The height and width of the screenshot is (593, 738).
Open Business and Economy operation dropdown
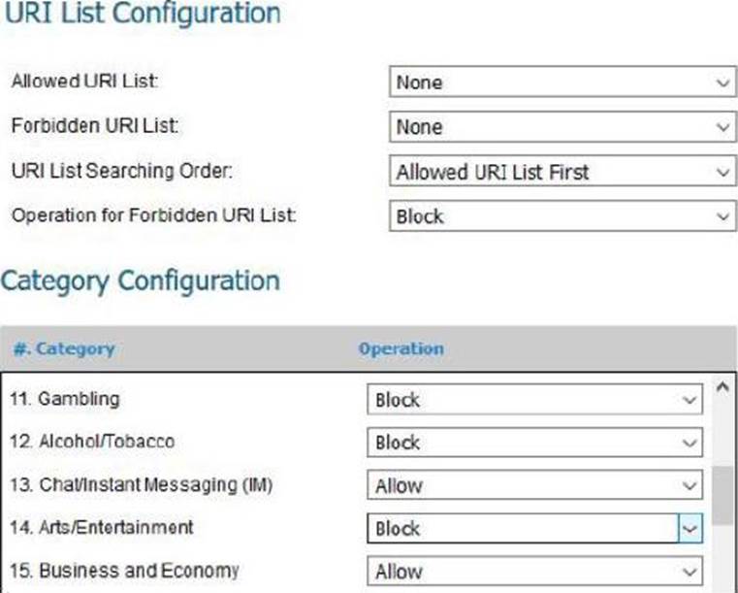[533, 572]
